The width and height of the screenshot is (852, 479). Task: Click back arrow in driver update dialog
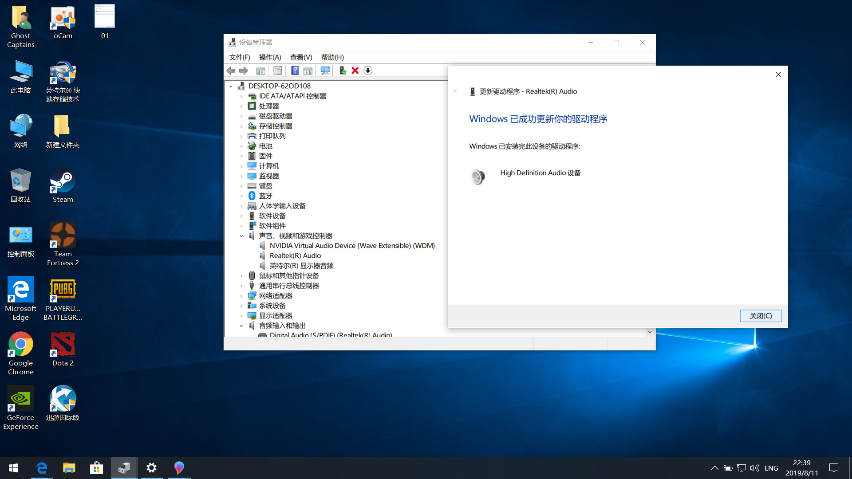point(455,91)
